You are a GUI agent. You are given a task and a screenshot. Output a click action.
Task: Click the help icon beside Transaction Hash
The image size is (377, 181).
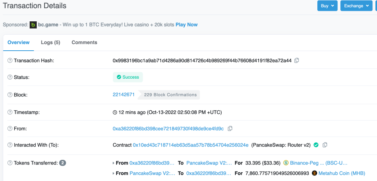click(10, 60)
